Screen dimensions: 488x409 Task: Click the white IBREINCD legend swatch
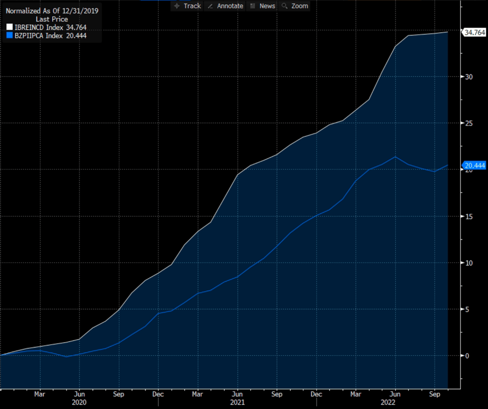point(10,27)
